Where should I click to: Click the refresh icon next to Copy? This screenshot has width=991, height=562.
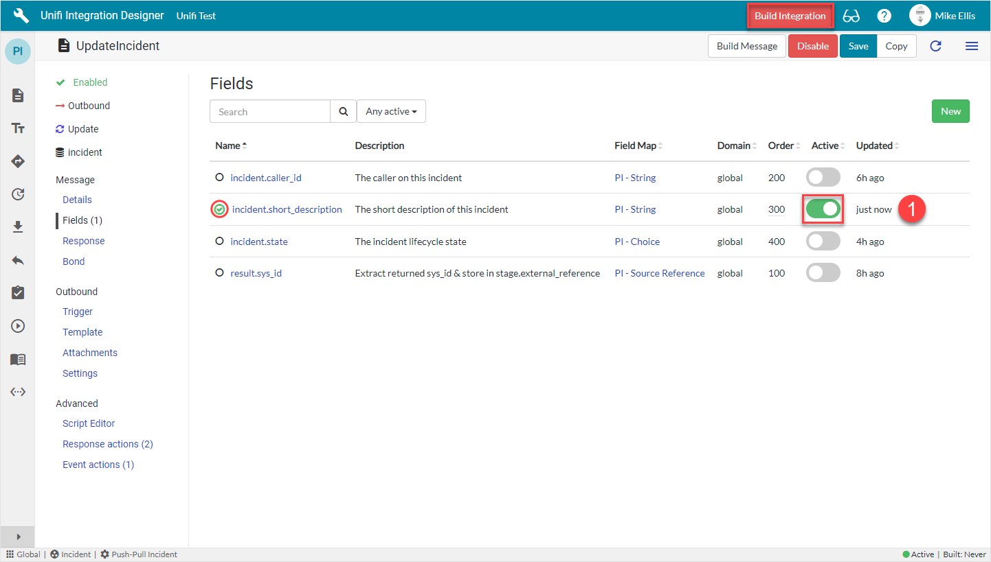[935, 46]
